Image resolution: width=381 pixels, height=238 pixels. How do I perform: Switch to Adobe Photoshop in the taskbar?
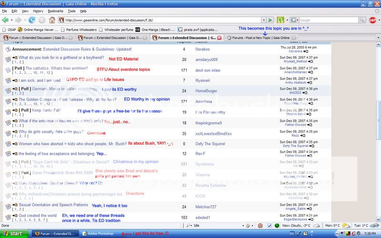coord(102,234)
